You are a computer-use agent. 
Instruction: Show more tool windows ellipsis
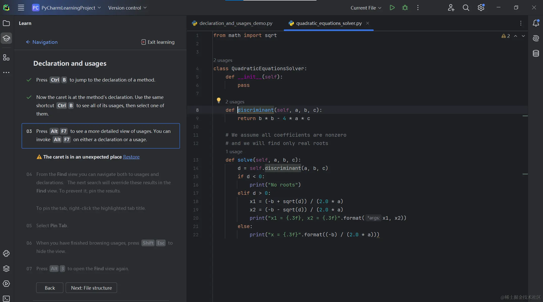6,72
